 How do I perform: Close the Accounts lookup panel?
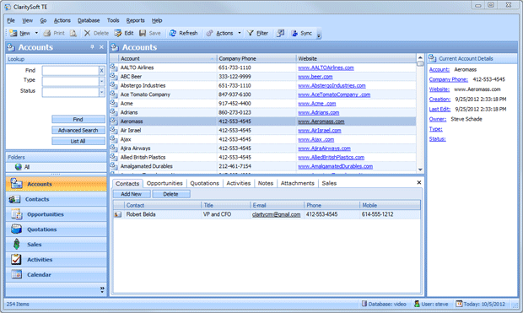101,47
